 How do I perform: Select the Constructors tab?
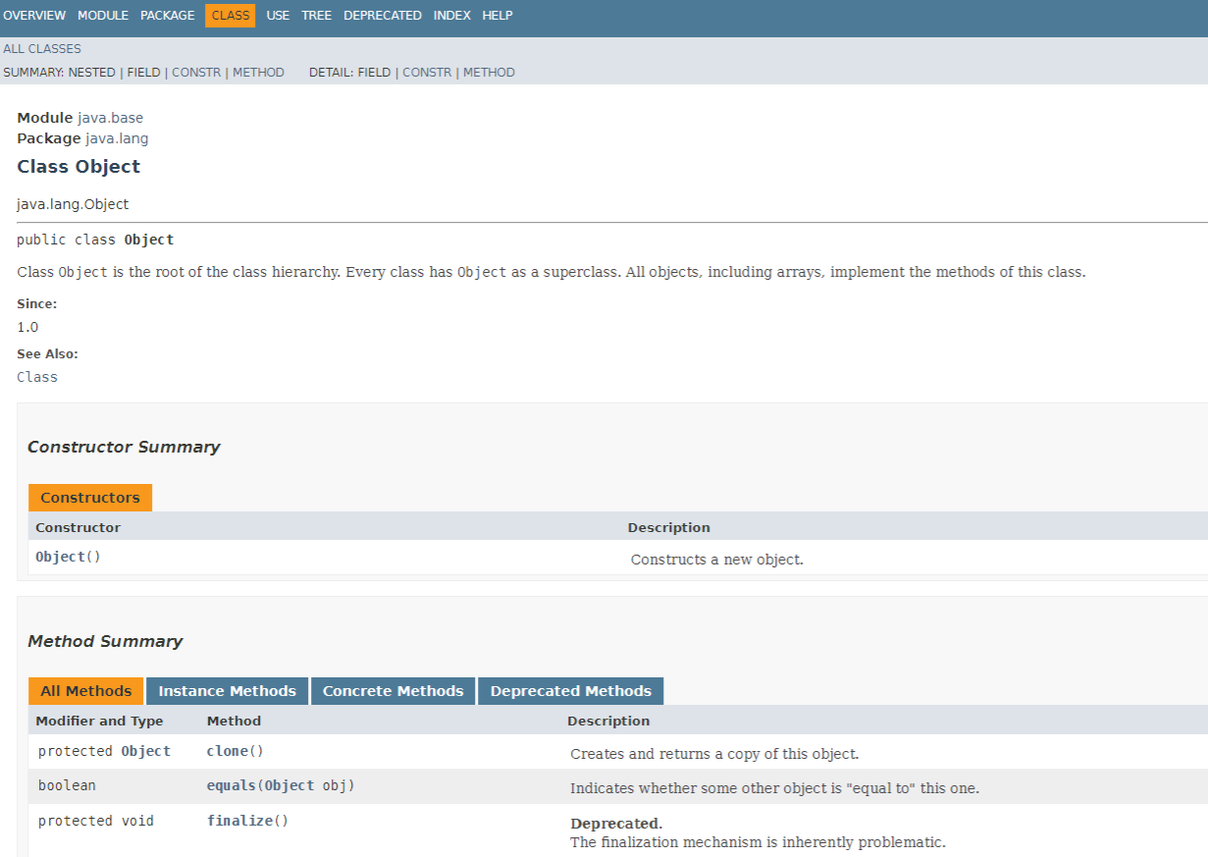pos(90,498)
